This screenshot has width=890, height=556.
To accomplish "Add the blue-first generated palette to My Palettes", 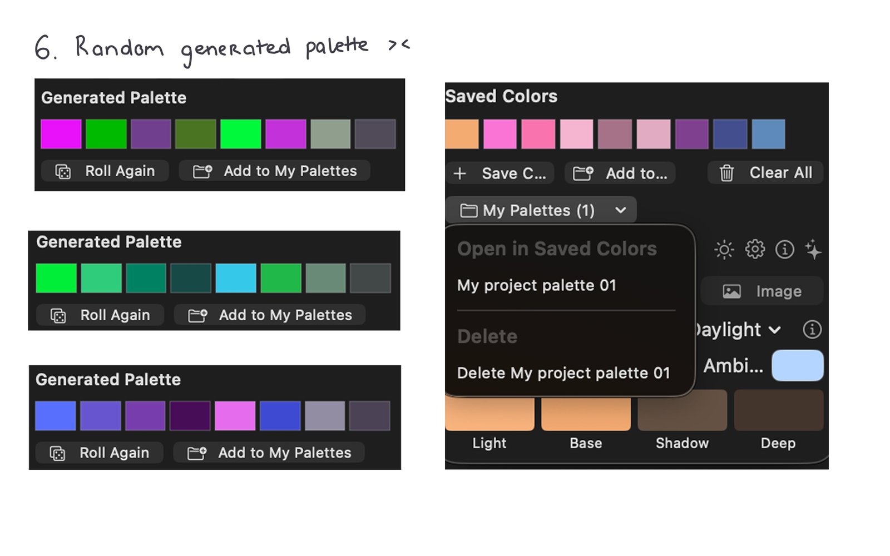I will [269, 453].
